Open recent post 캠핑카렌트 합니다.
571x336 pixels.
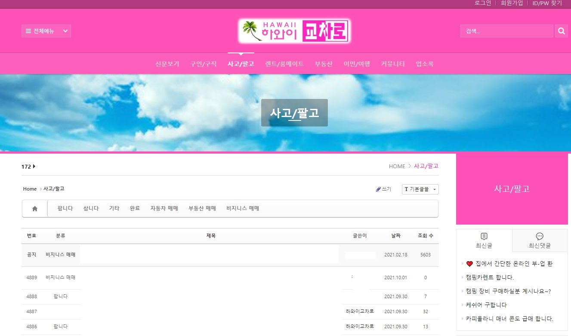tap(490, 277)
